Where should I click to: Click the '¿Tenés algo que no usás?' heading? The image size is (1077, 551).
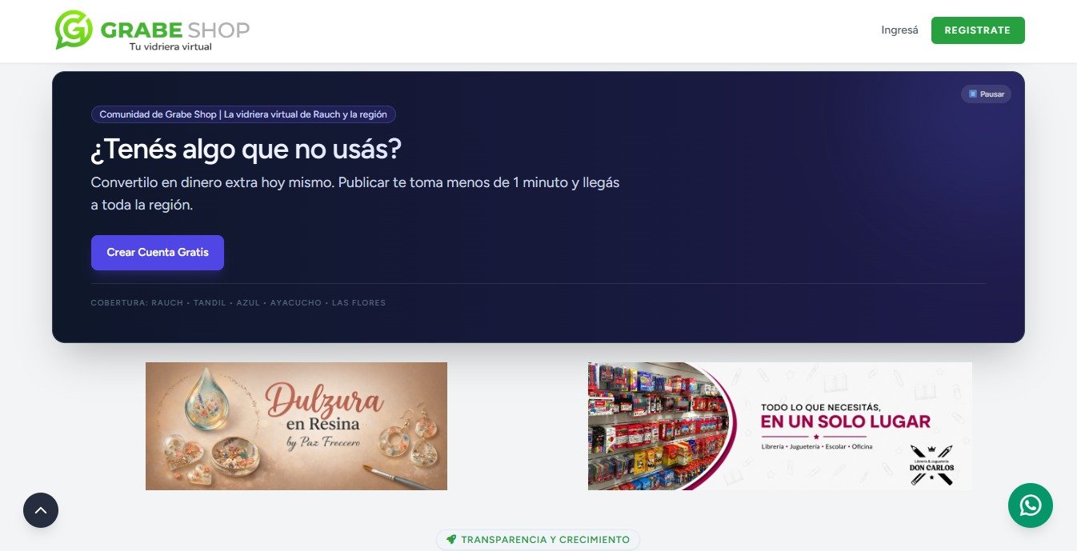click(x=246, y=149)
